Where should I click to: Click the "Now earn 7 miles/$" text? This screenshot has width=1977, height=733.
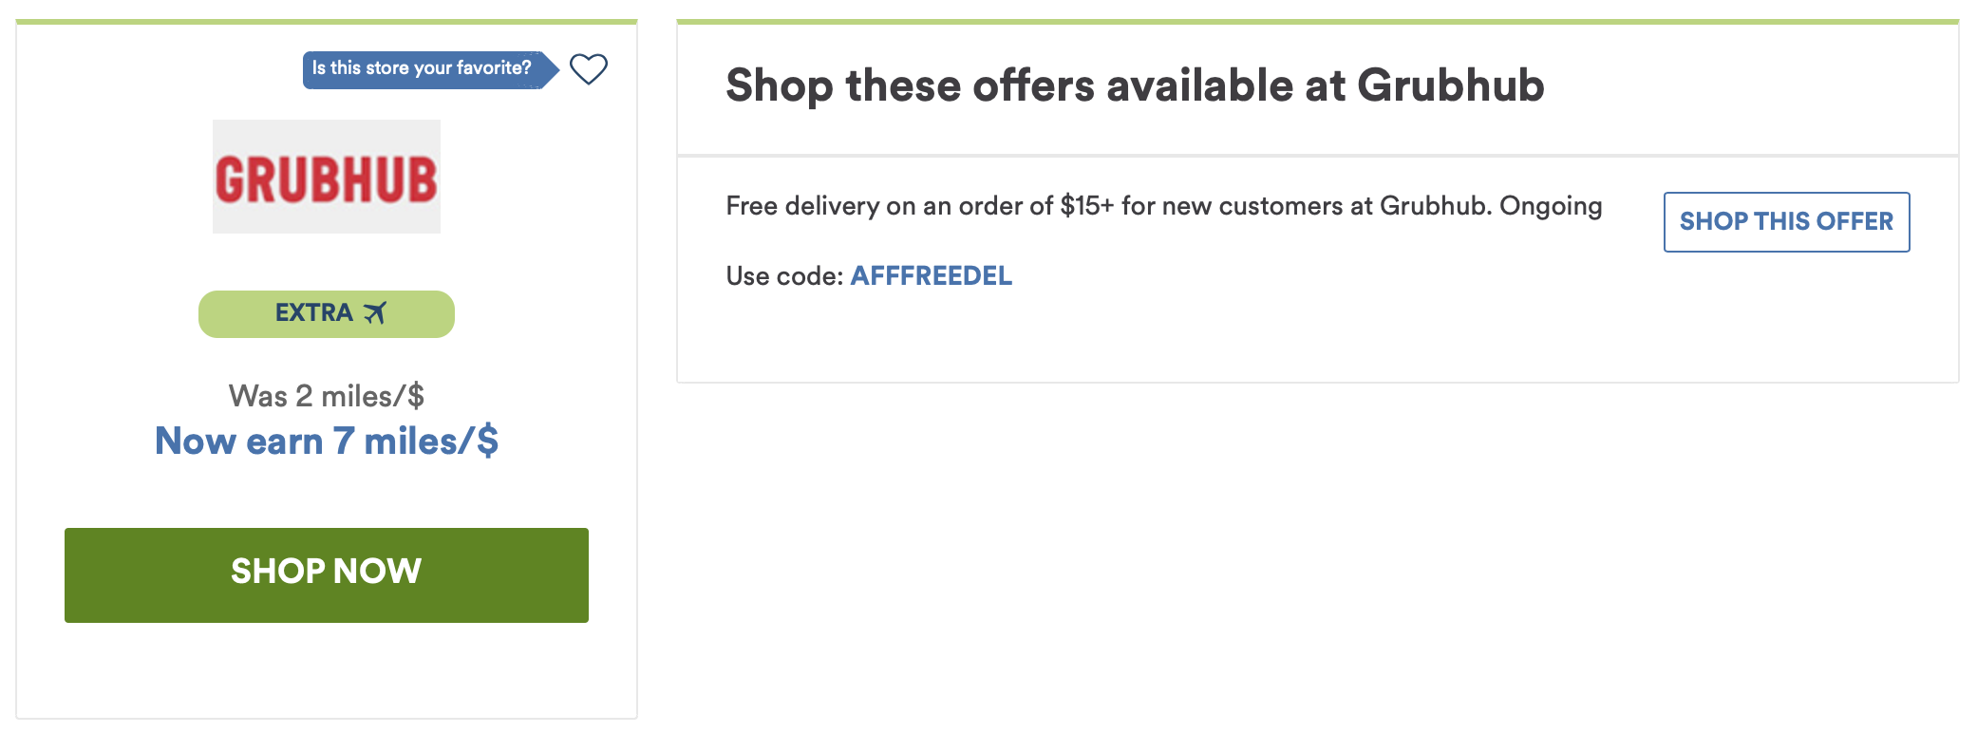tap(327, 442)
